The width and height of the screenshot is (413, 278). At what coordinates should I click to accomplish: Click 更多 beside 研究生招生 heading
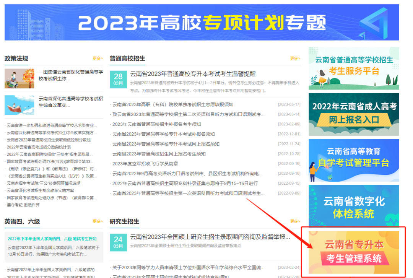295,221
